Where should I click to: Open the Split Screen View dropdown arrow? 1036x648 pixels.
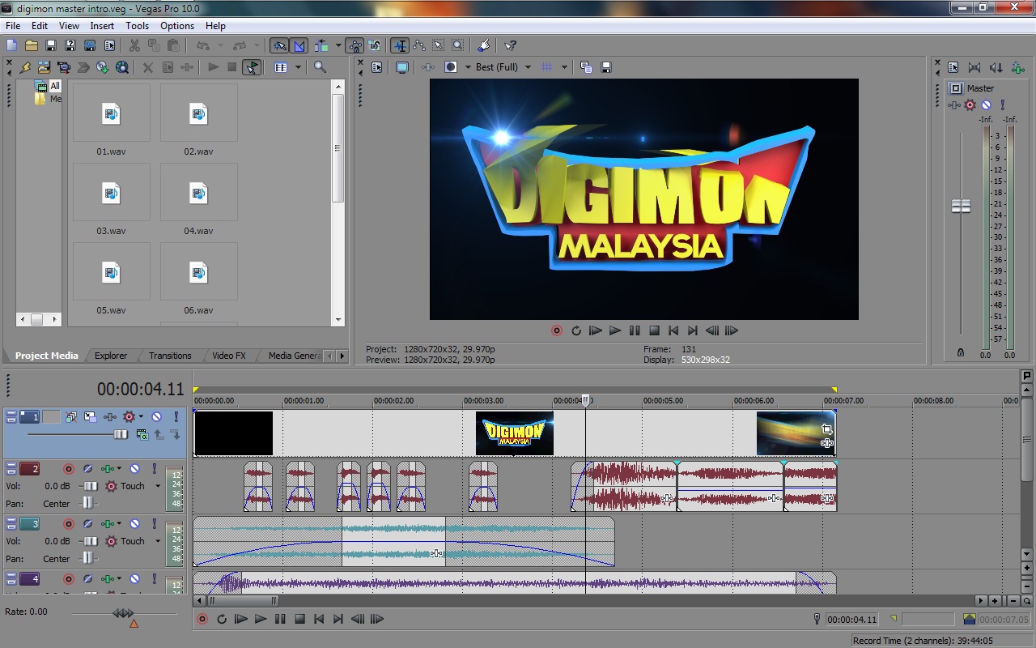point(467,67)
